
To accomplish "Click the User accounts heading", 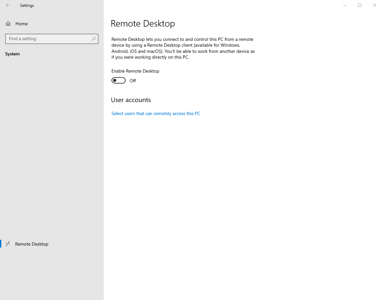I will click(x=131, y=100).
